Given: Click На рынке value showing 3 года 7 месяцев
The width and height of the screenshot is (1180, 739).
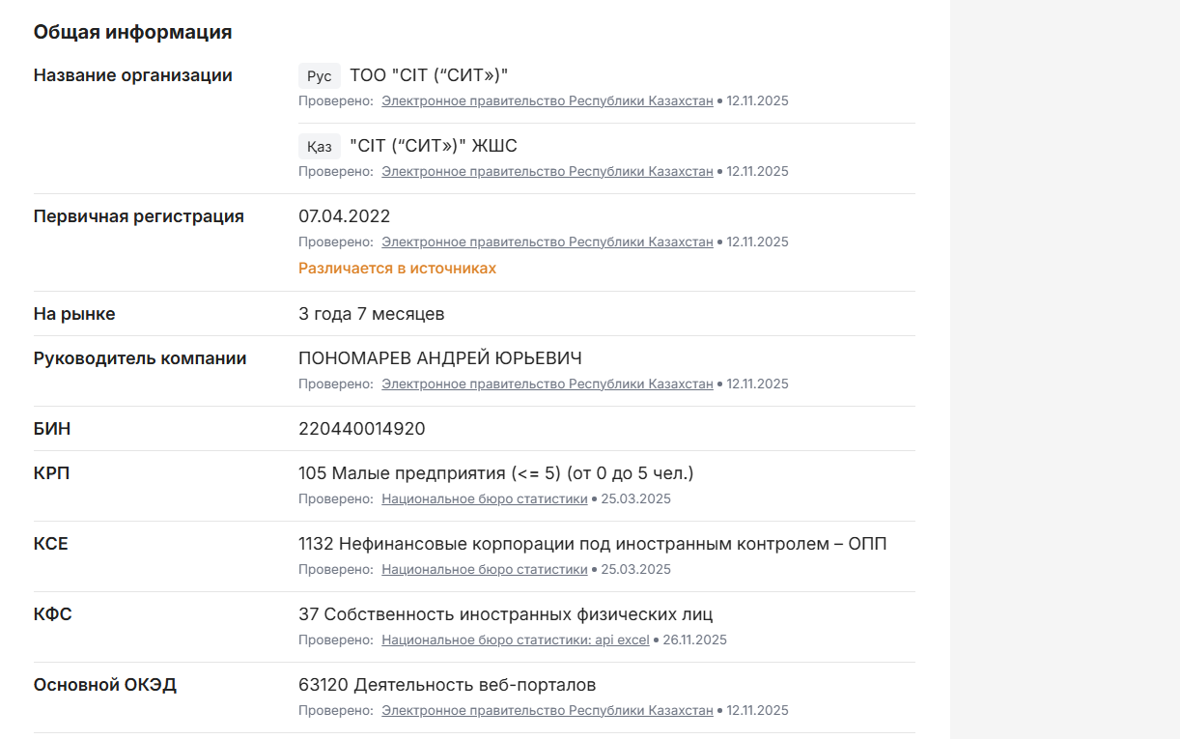Looking at the screenshot, I should (x=371, y=313).
